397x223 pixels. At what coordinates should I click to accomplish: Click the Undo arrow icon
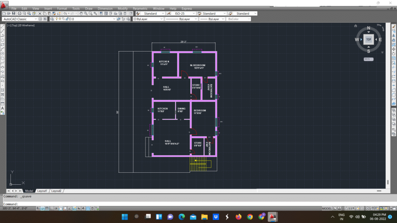65,14
